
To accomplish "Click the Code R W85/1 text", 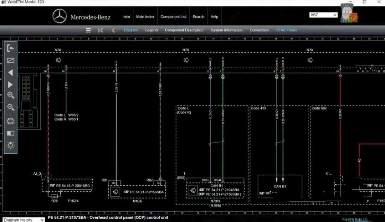I will point(66,119).
